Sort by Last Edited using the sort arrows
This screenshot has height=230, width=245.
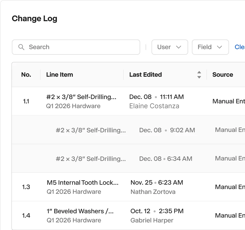tap(199, 75)
